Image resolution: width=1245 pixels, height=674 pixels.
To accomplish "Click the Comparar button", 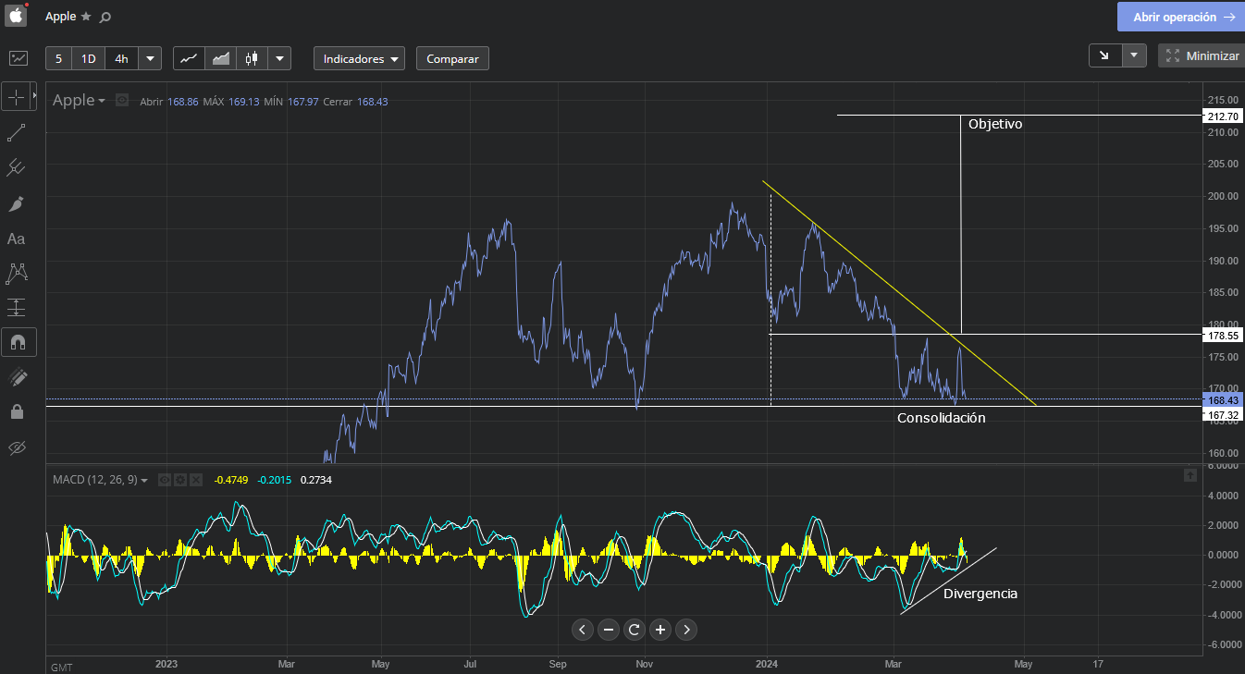I will [452, 58].
